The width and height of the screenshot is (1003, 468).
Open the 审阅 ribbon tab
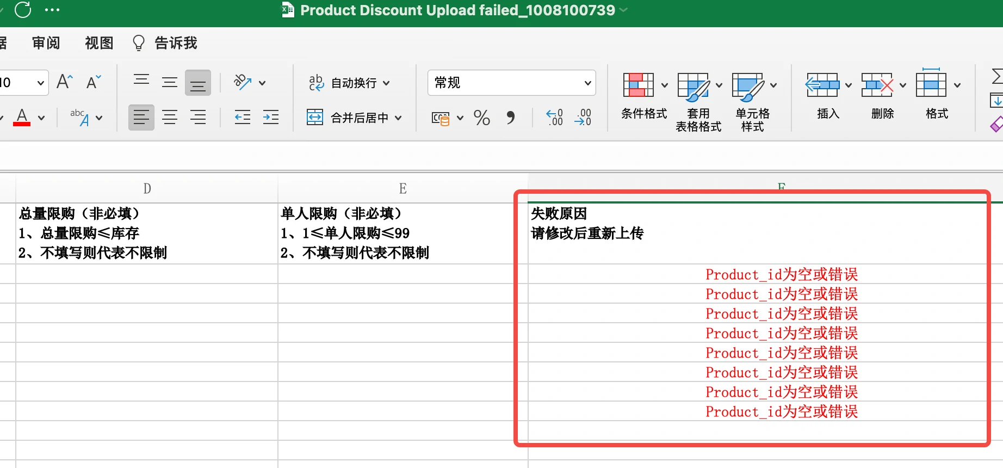click(x=46, y=43)
